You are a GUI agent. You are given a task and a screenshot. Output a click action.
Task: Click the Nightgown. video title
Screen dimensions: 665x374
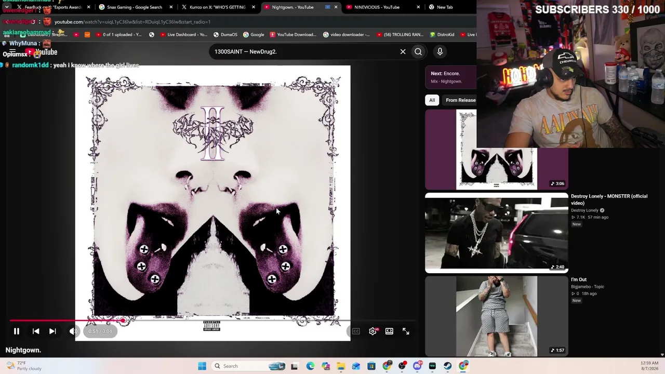(23, 350)
